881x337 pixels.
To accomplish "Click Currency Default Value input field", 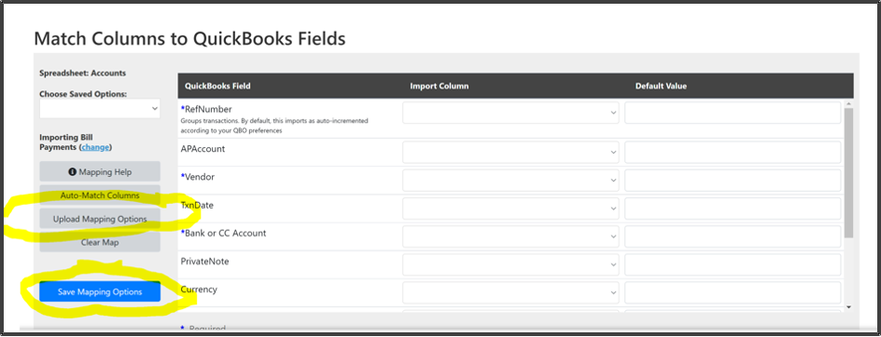I will pyautogui.click(x=733, y=292).
